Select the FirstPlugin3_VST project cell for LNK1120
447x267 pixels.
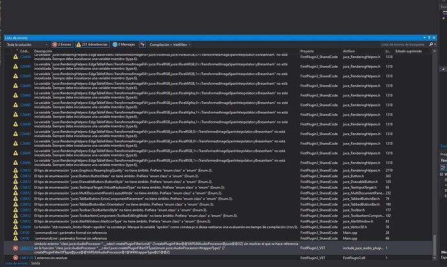[313, 258]
